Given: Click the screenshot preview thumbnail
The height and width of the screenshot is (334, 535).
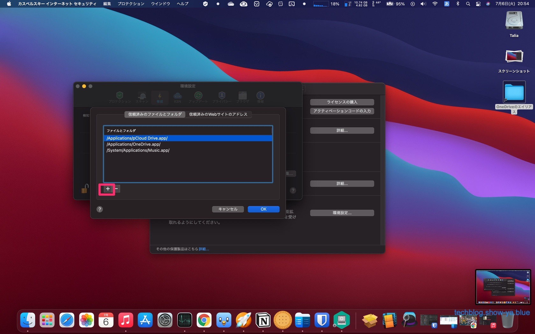Looking at the screenshot, I should (503, 287).
